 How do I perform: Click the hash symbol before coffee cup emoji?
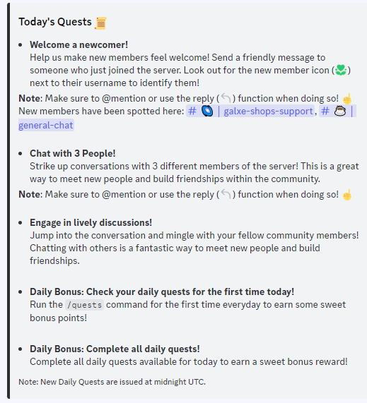point(325,112)
